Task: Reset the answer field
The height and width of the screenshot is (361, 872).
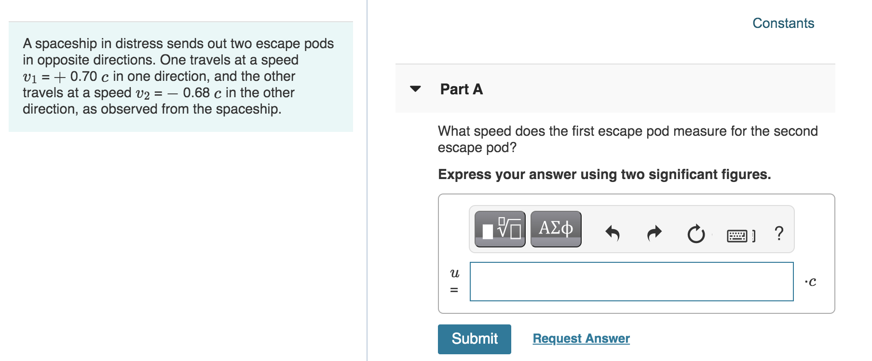Action: [695, 232]
